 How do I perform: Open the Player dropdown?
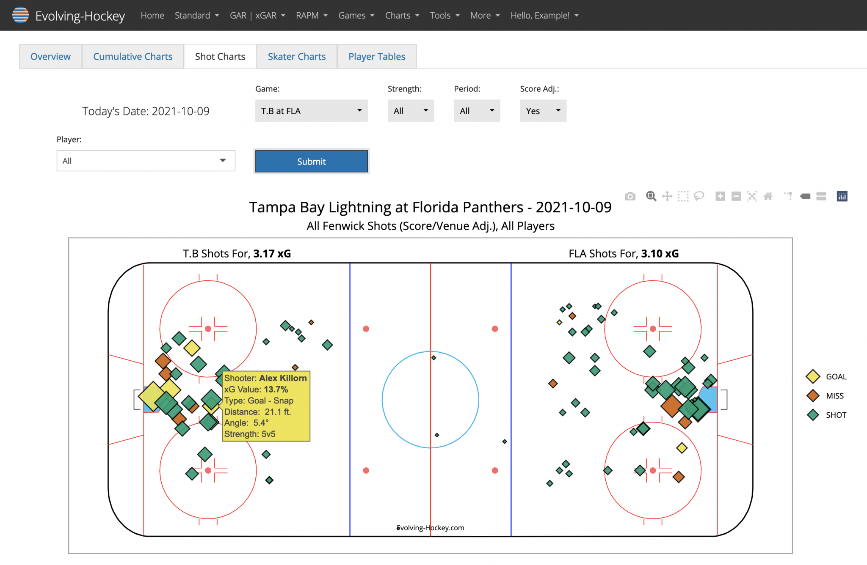pos(146,161)
